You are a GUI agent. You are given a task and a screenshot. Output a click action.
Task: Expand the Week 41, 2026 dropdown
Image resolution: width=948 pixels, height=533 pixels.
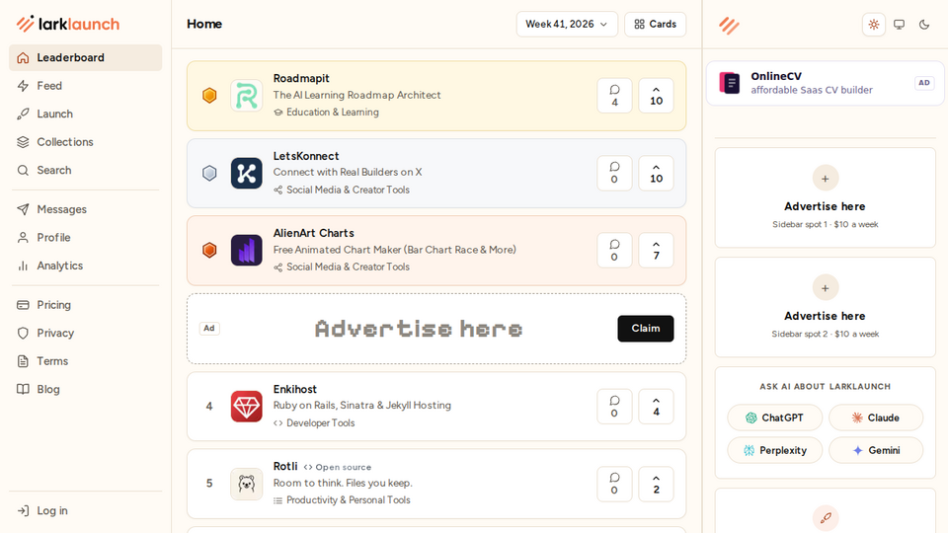coord(567,24)
